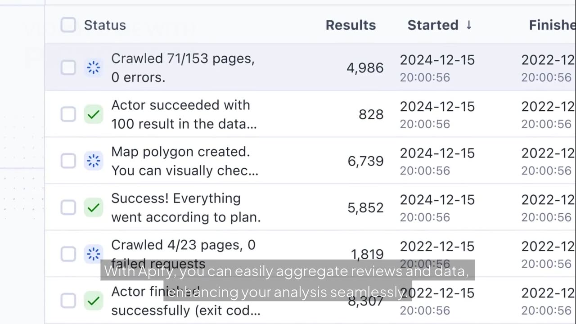Click spinner icon for Crawled 4/23 pages
This screenshot has height=324, width=576.
[94, 254]
